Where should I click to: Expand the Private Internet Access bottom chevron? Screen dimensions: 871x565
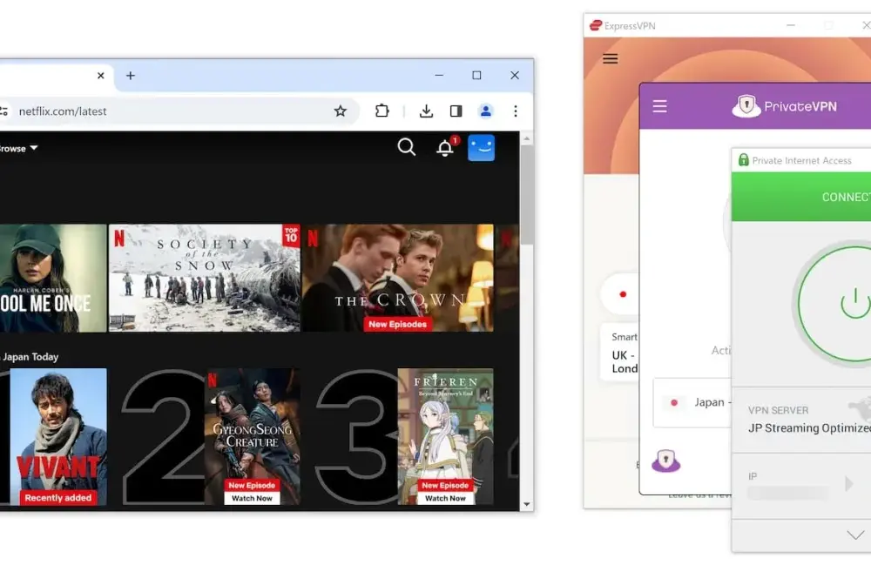click(x=855, y=535)
